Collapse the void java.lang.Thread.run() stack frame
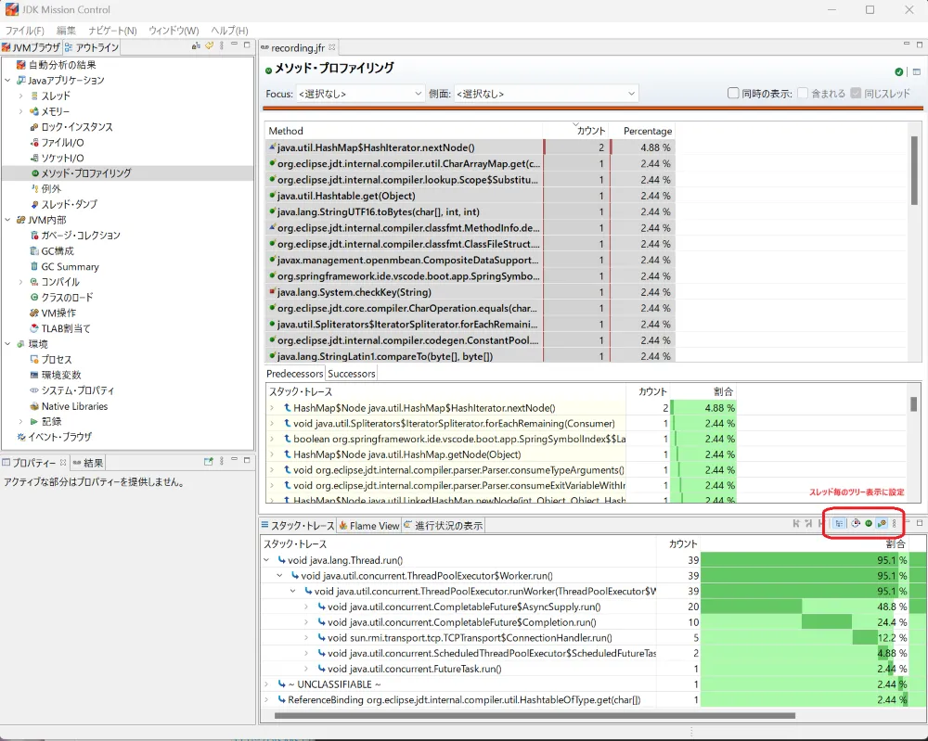This screenshot has width=928, height=741. (x=267, y=560)
